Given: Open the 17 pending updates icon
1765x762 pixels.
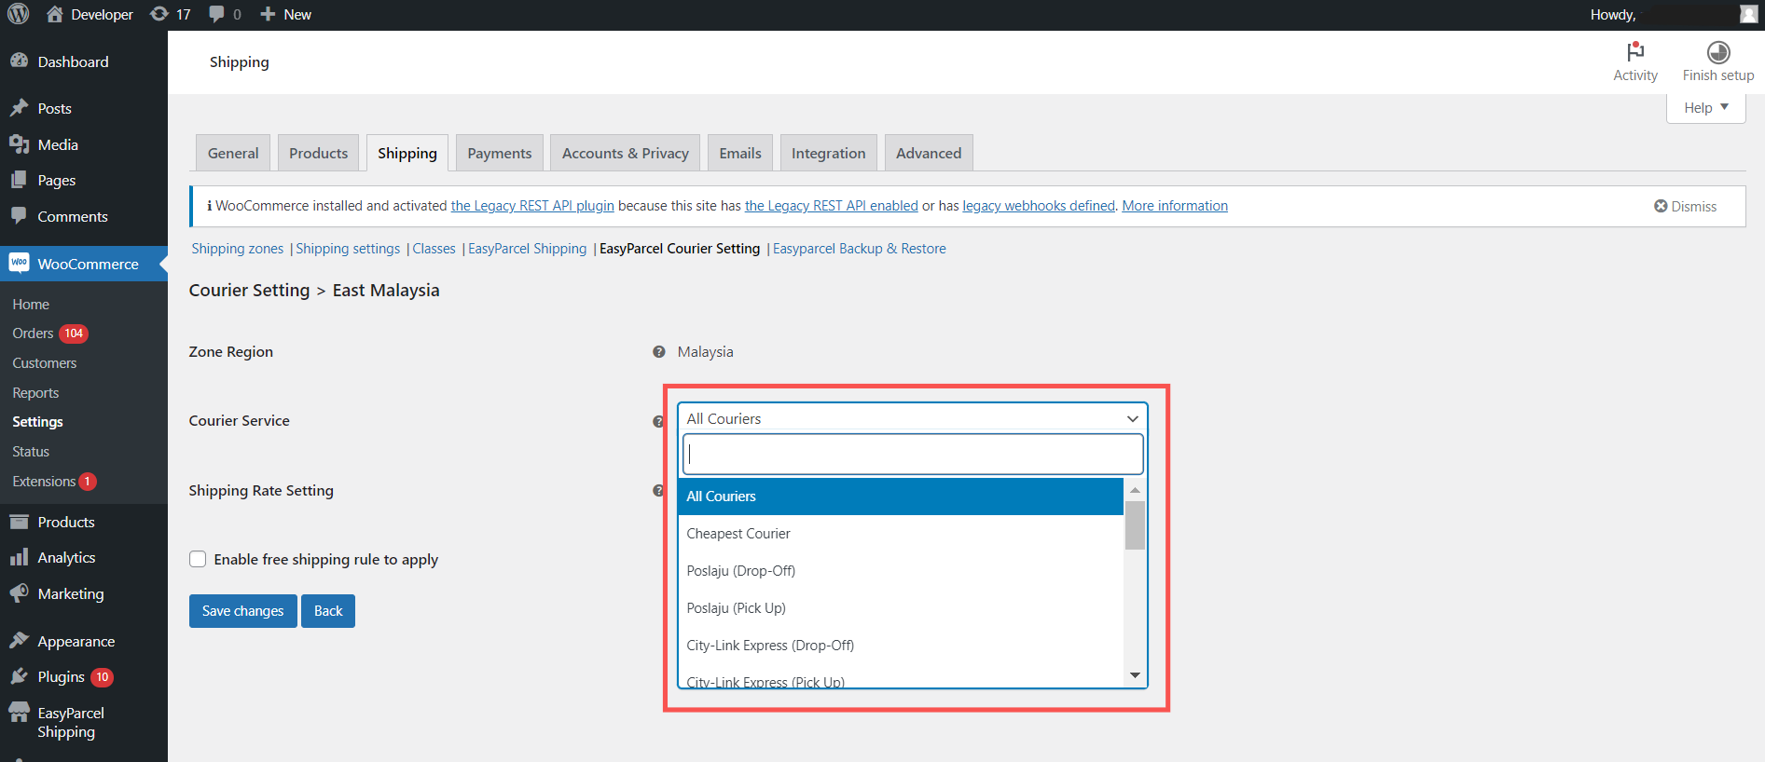Looking at the screenshot, I should coord(159,14).
